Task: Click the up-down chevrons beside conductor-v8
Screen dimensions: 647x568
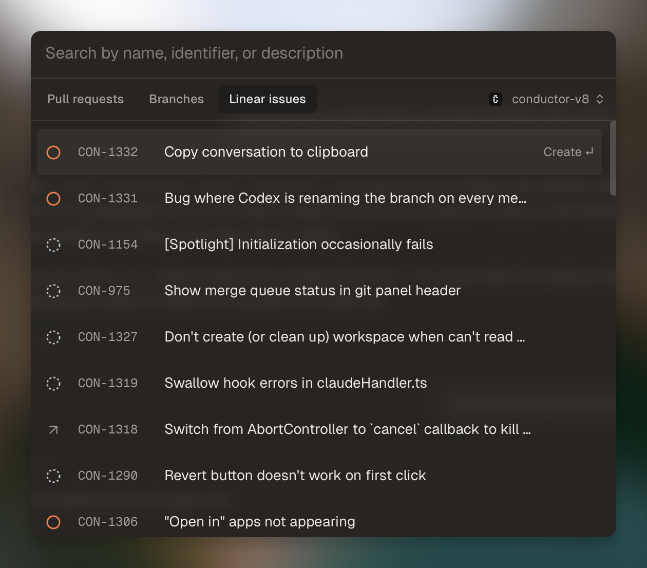Action: coord(600,99)
